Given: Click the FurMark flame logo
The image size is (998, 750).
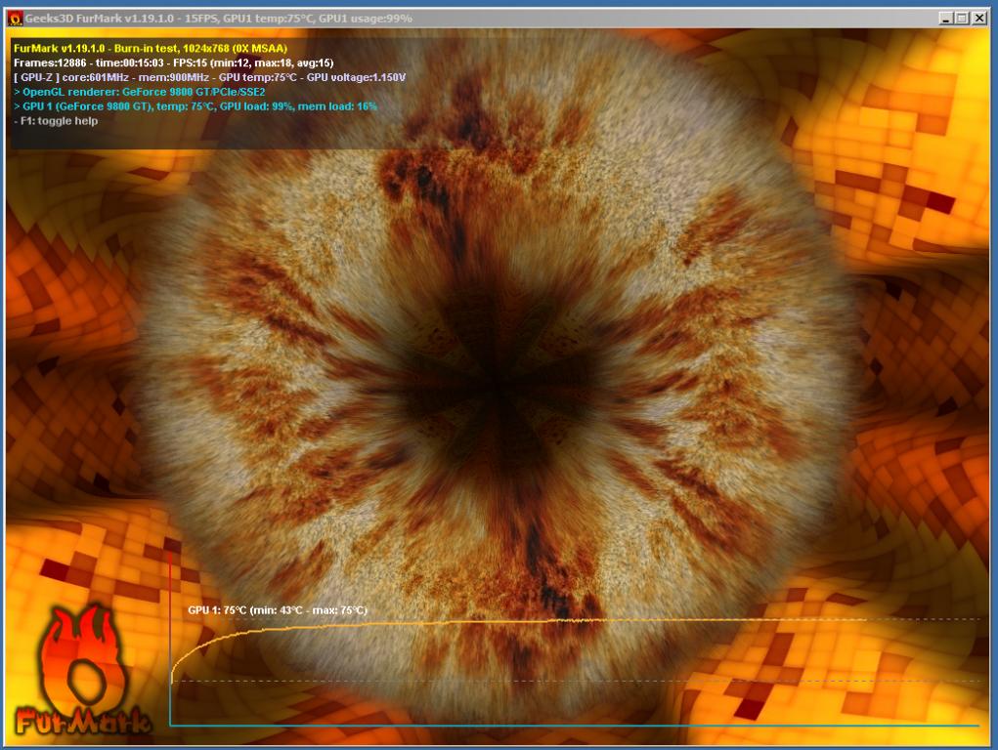Looking at the screenshot, I should [82, 671].
